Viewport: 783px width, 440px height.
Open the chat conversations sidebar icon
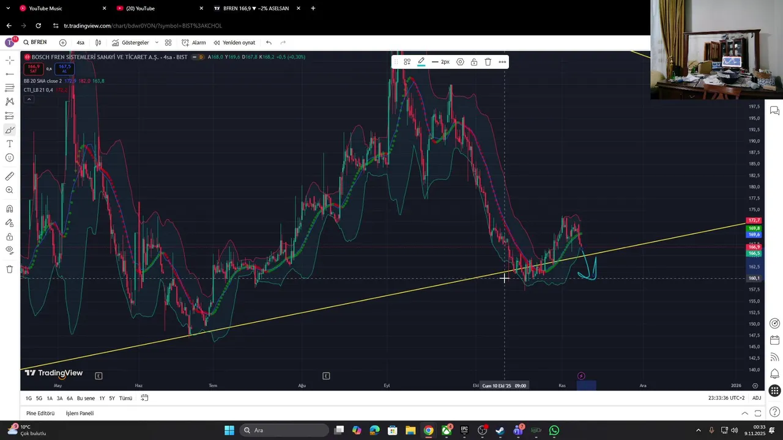774,111
